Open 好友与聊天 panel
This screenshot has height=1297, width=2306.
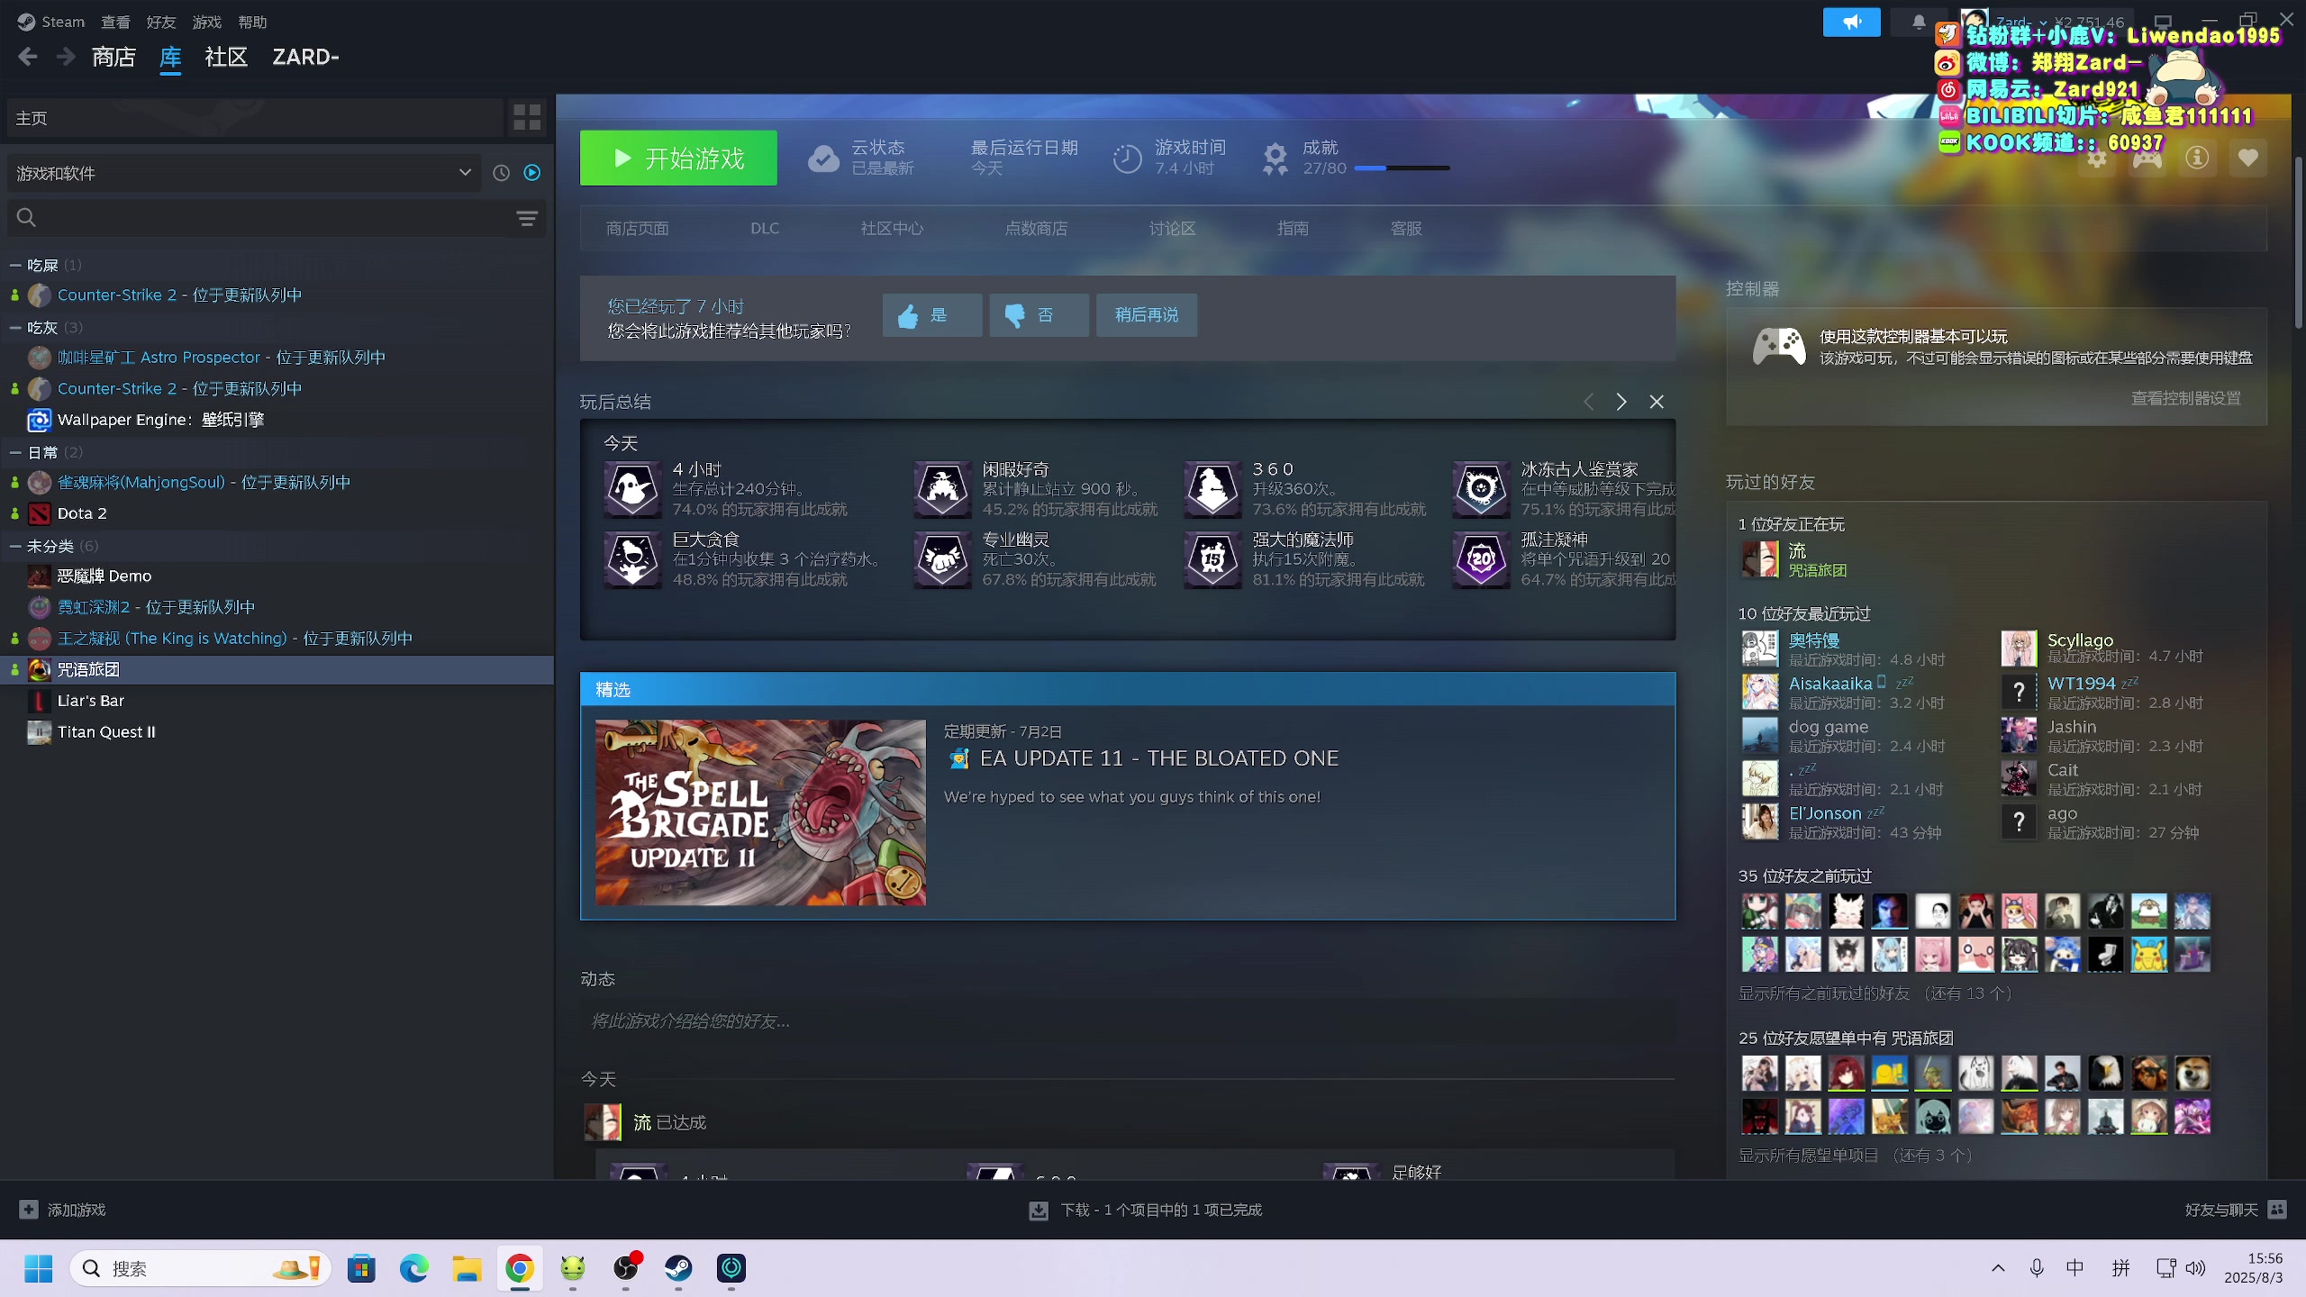point(2236,1210)
